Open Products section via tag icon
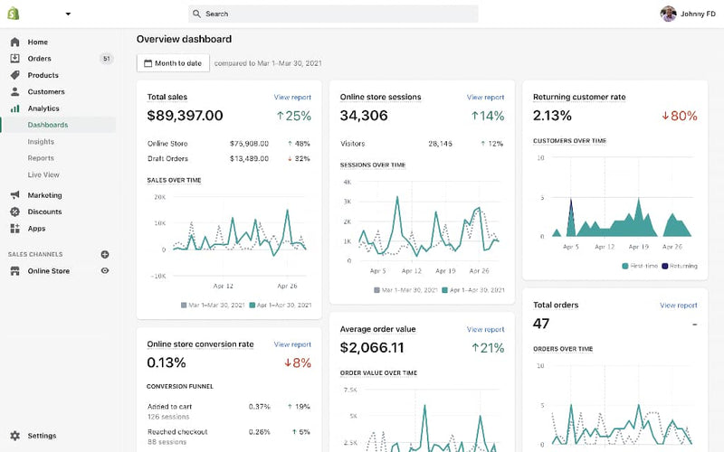Screen dimensions: 724x452 15,75
